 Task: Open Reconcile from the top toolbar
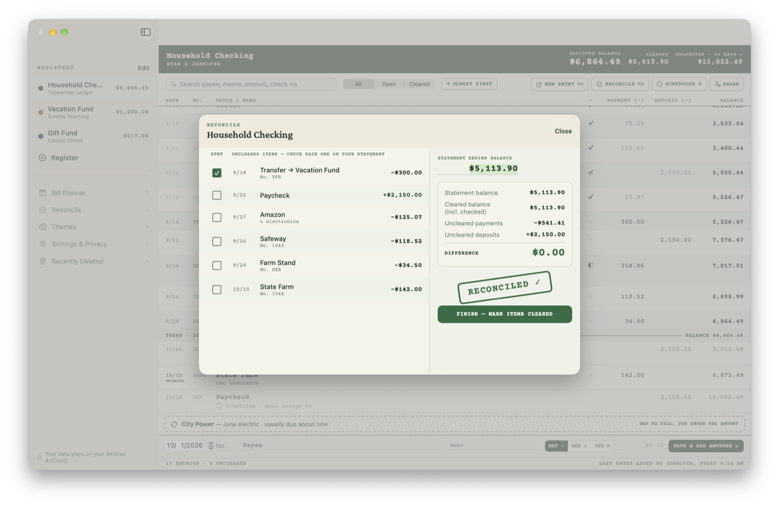coord(620,84)
